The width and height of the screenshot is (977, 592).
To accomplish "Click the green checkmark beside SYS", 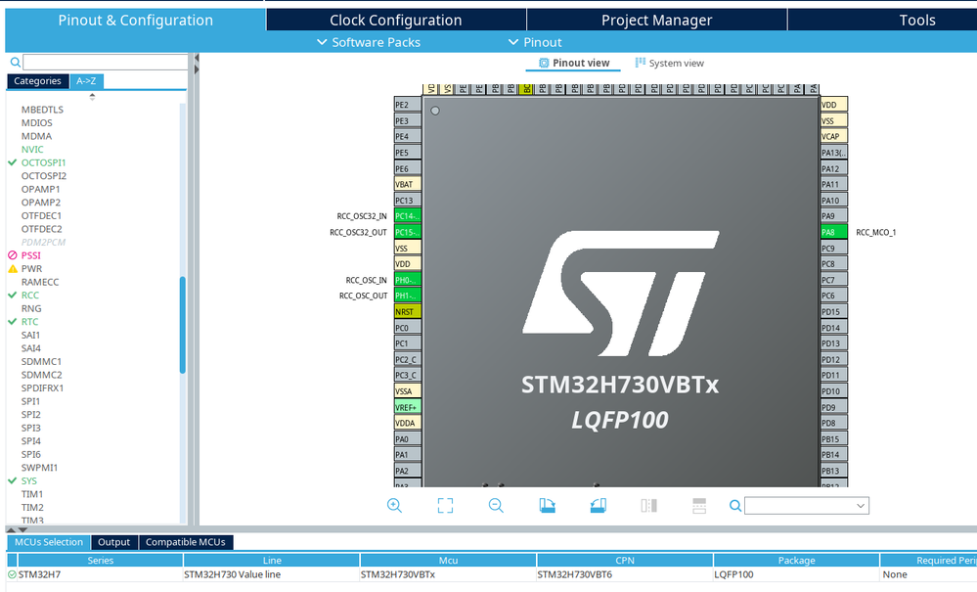I will pos(12,480).
